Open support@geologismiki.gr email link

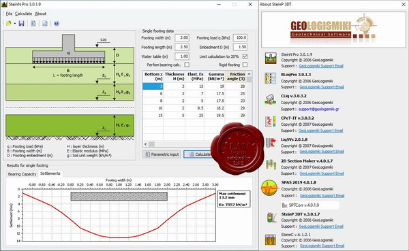coord(319,109)
